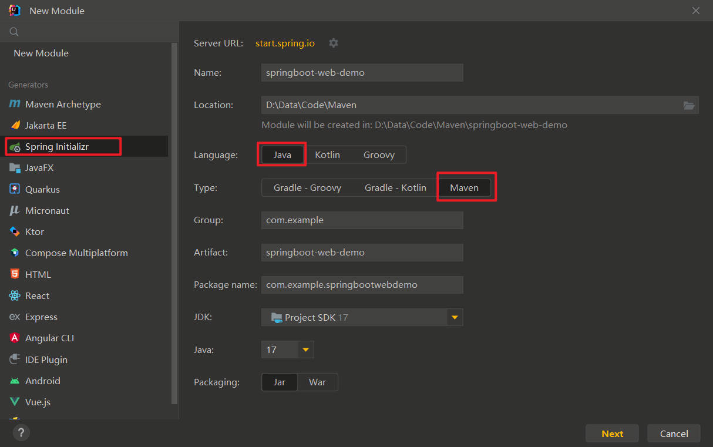The width and height of the screenshot is (713, 447).
Task: Browse location with folder icon
Action: tap(689, 105)
